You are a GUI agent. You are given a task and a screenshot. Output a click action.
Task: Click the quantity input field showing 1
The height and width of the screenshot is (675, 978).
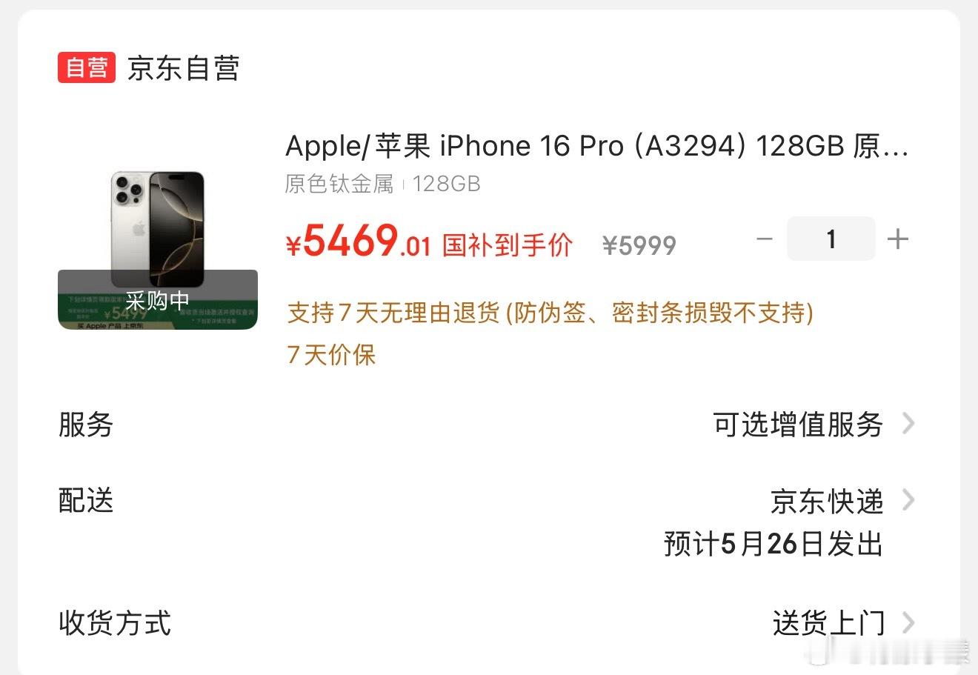(831, 239)
